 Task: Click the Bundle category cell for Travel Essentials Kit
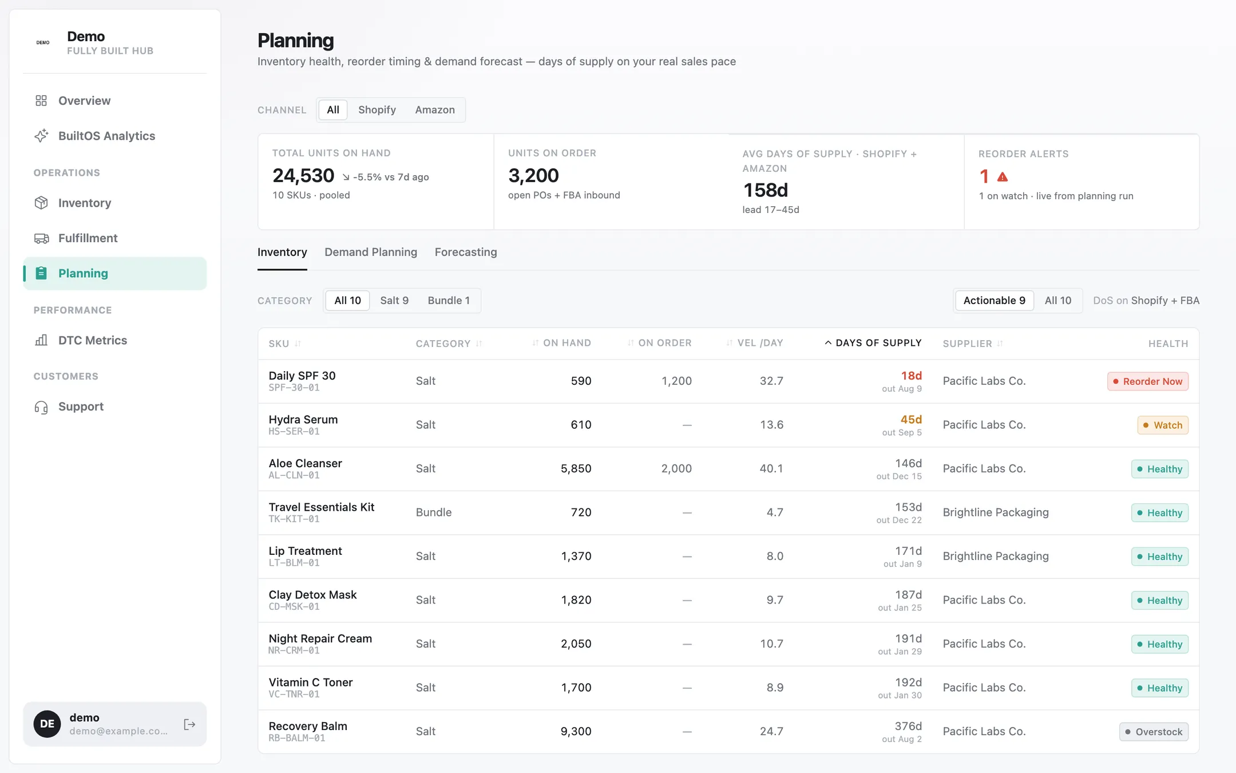434,512
